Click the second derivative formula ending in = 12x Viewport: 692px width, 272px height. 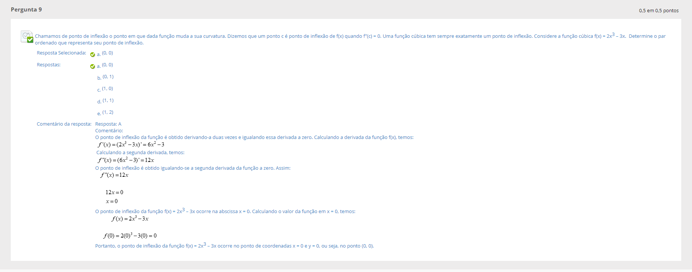pos(126,160)
